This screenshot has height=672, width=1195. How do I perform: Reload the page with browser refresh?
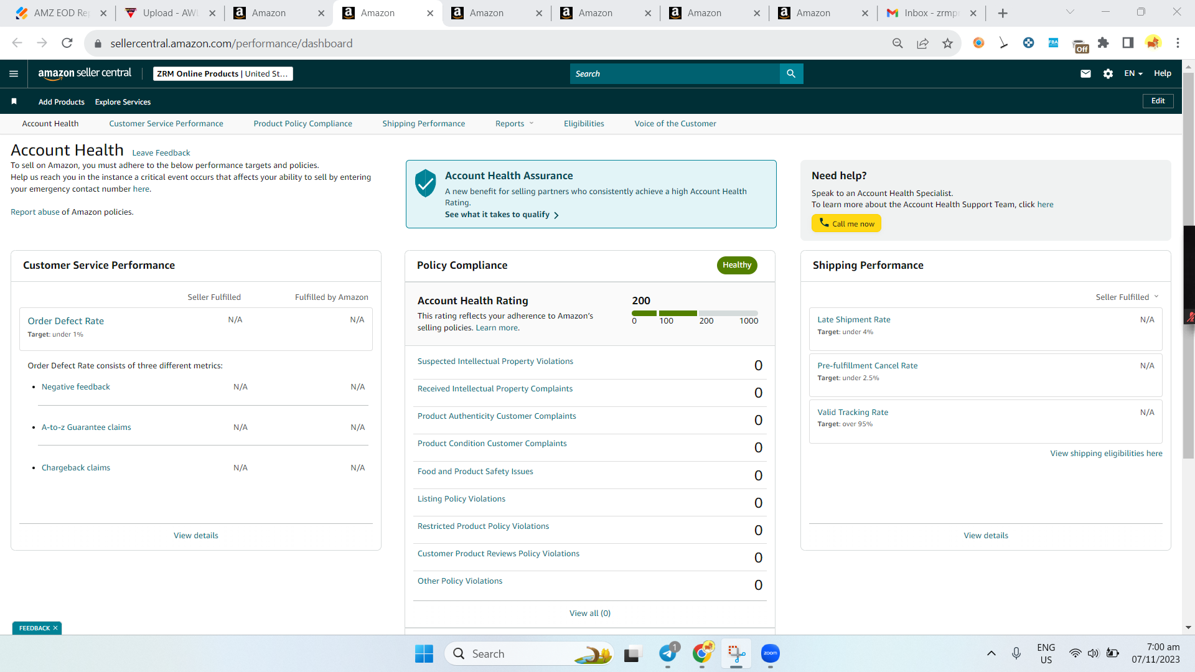coord(67,43)
